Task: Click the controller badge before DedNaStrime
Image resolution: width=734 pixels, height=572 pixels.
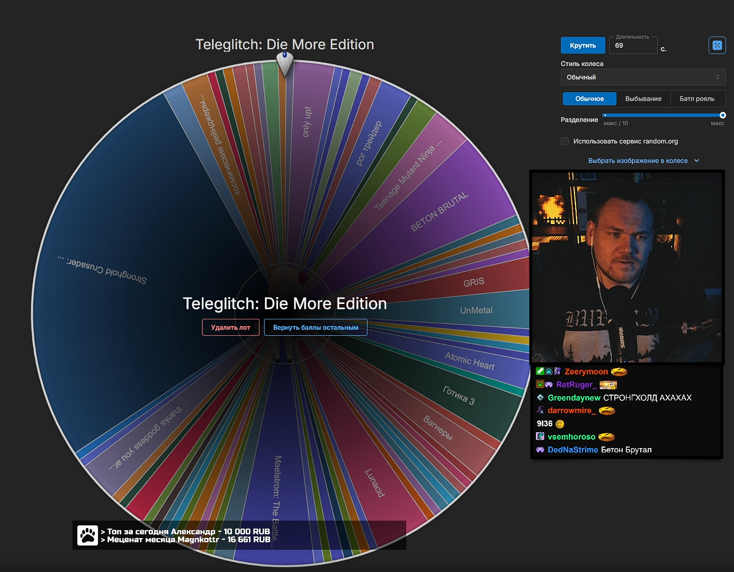Action: 540,450
